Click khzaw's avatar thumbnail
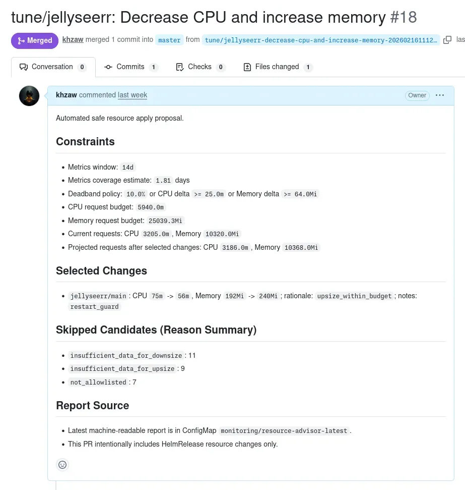 pos(29,95)
